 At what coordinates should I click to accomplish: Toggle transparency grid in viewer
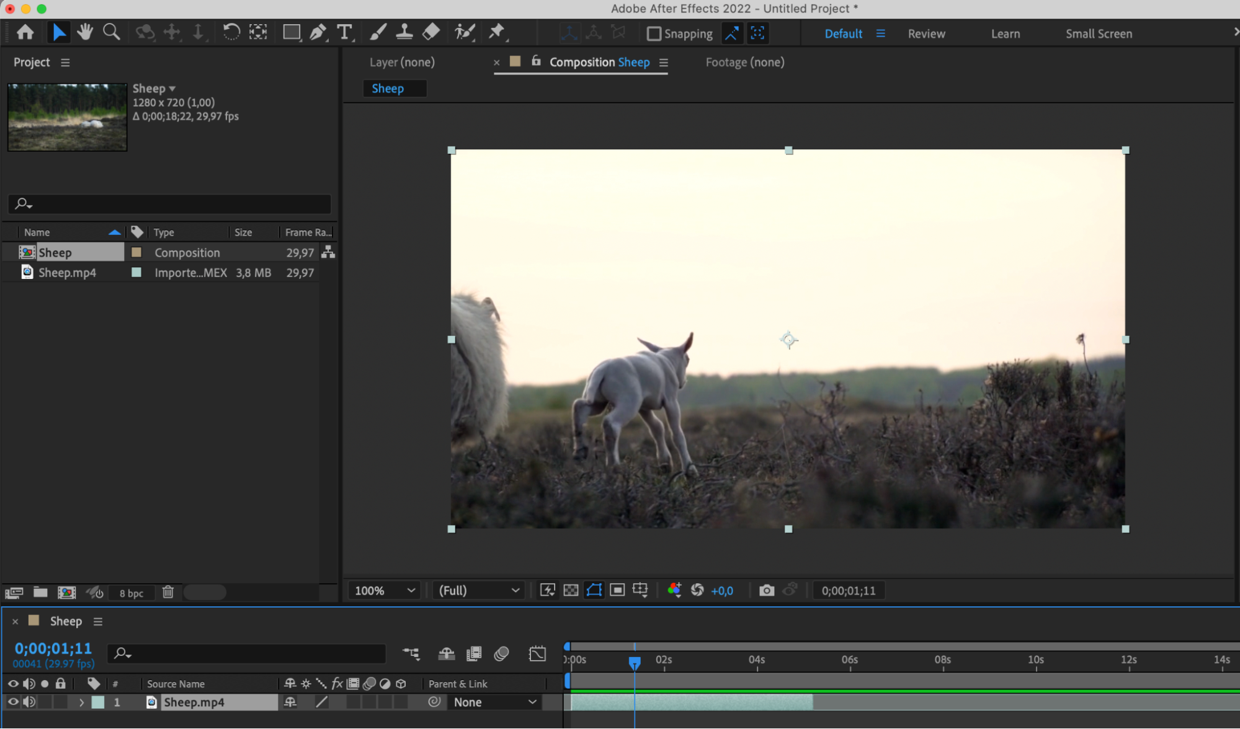click(571, 590)
